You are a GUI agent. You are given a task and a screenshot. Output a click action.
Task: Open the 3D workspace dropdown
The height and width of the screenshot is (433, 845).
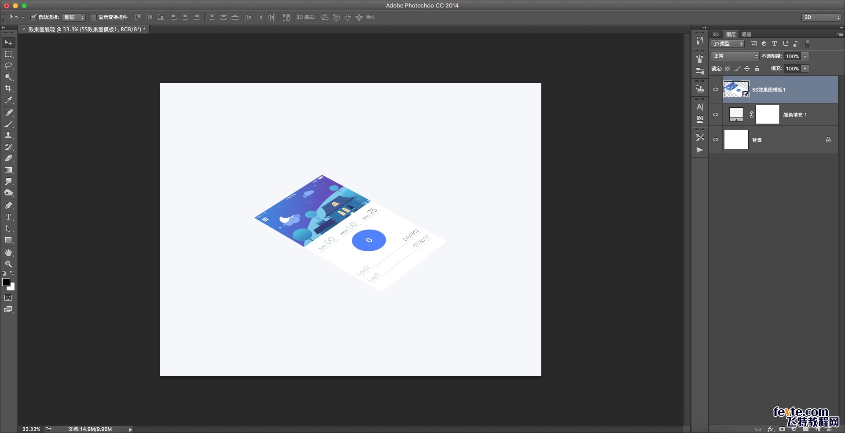tap(821, 17)
